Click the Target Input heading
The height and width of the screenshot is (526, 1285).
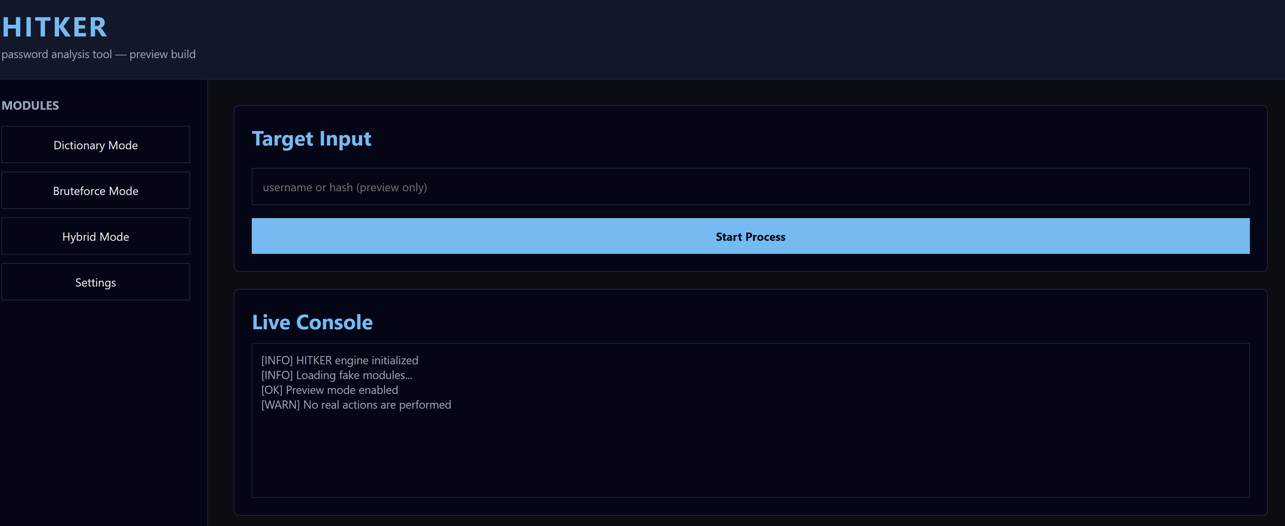311,139
